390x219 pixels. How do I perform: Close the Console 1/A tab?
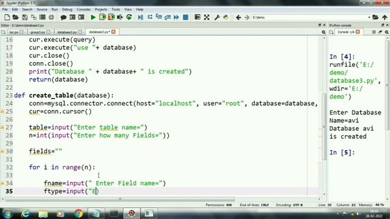click(x=358, y=32)
